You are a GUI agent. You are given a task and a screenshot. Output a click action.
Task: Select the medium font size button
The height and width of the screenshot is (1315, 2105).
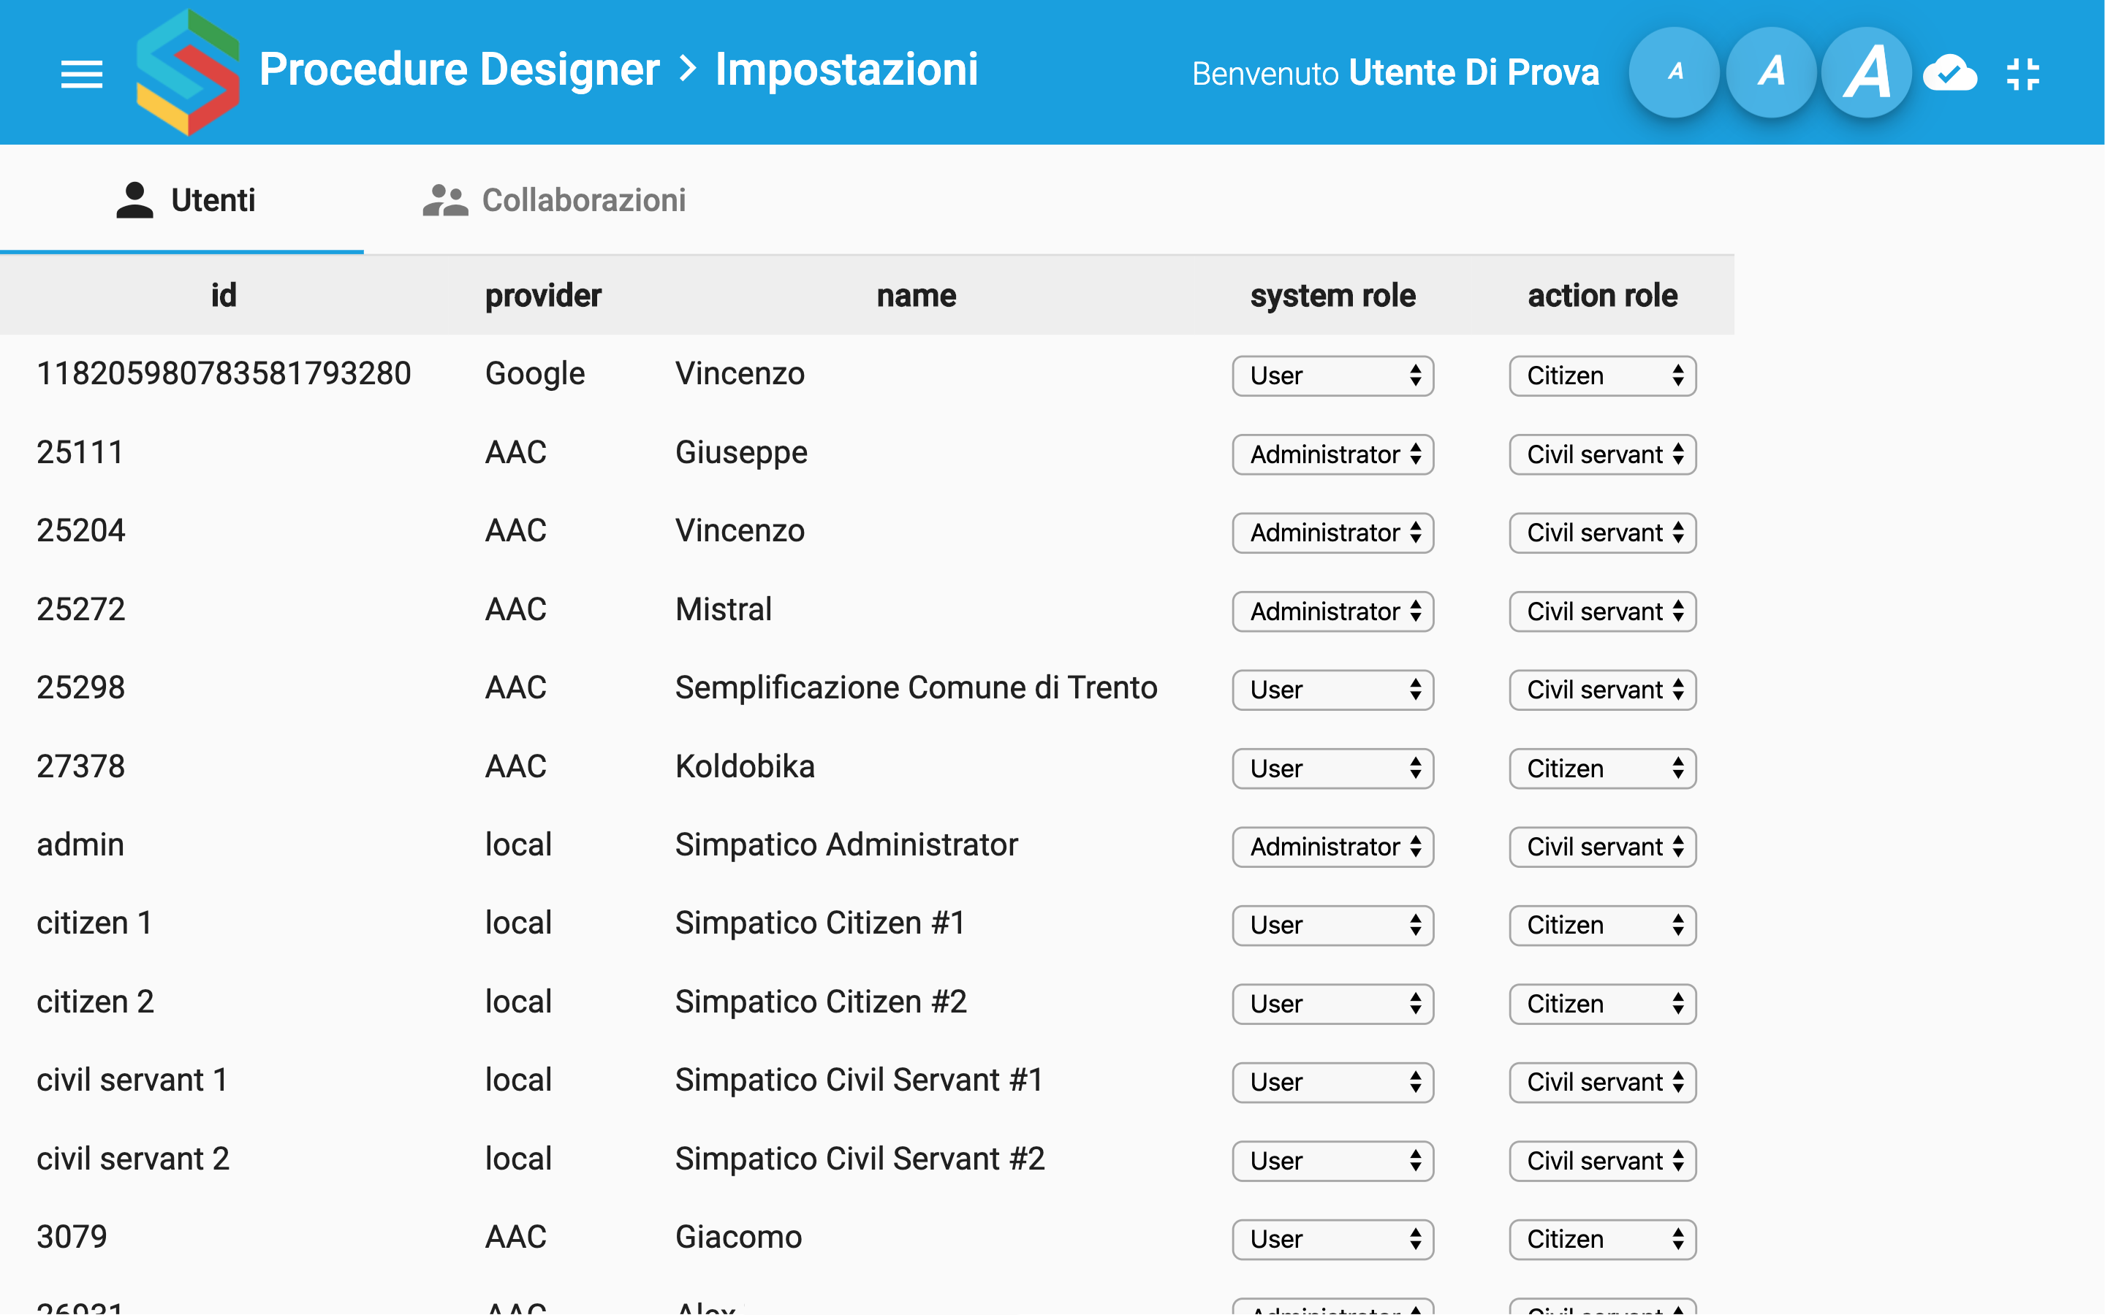pyautogui.click(x=1771, y=72)
